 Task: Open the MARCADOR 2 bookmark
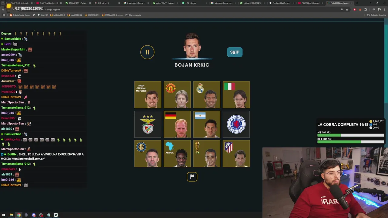coord(75,15)
